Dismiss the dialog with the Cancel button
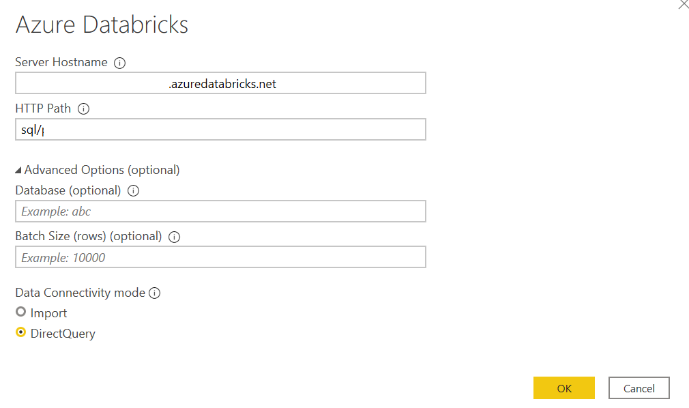 click(639, 388)
